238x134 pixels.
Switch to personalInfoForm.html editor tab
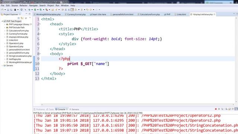[122, 14]
